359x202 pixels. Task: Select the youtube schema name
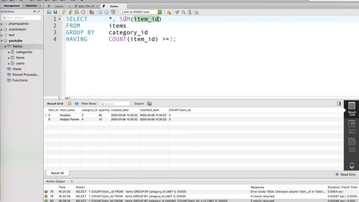[15, 41]
